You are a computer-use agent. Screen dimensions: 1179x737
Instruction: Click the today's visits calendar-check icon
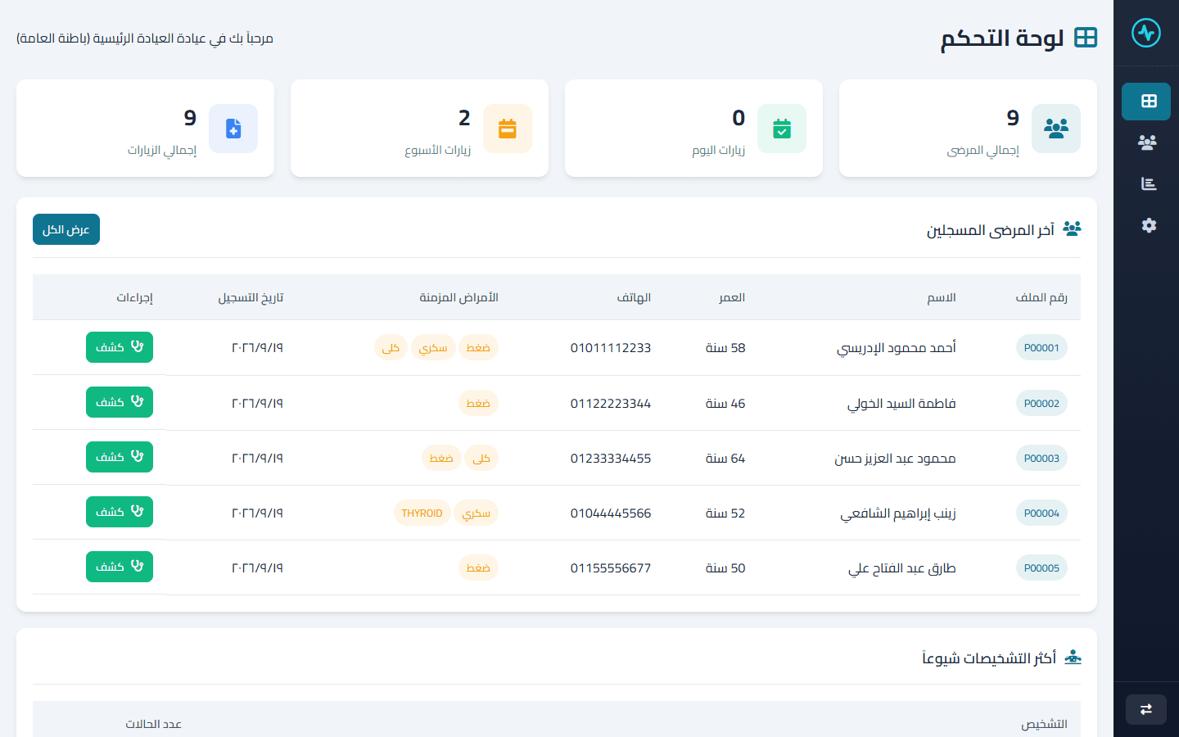[782, 129]
